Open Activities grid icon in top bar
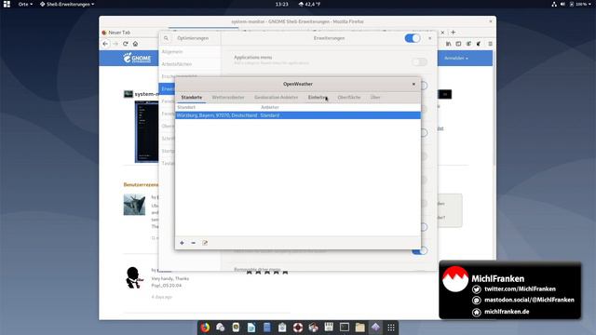Viewport: 596px width, 335px height. (7, 4)
